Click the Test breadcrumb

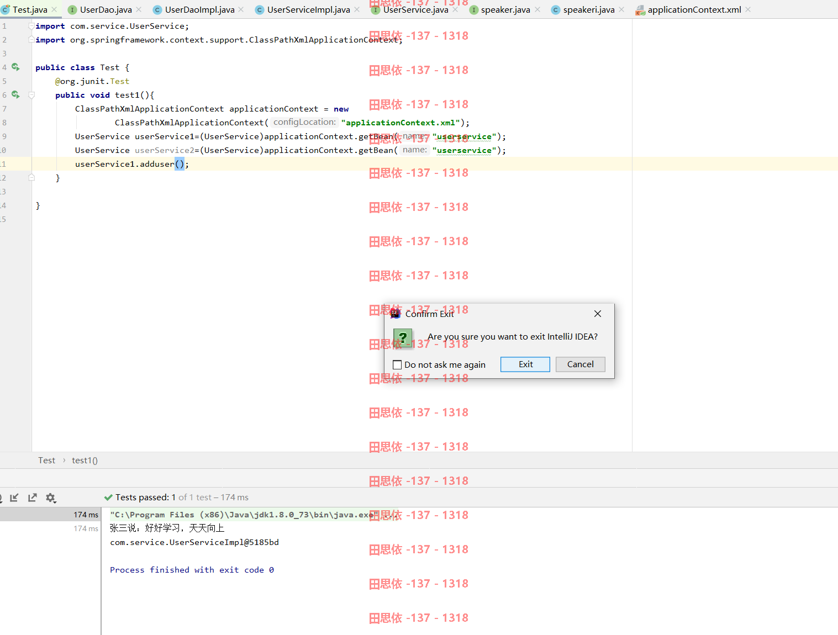[x=47, y=461]
